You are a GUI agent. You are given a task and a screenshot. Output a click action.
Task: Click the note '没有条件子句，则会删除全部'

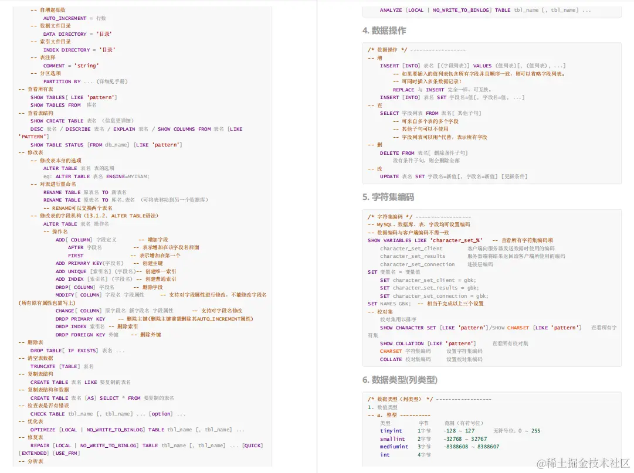pyautogui.click(x=426, y=161)
